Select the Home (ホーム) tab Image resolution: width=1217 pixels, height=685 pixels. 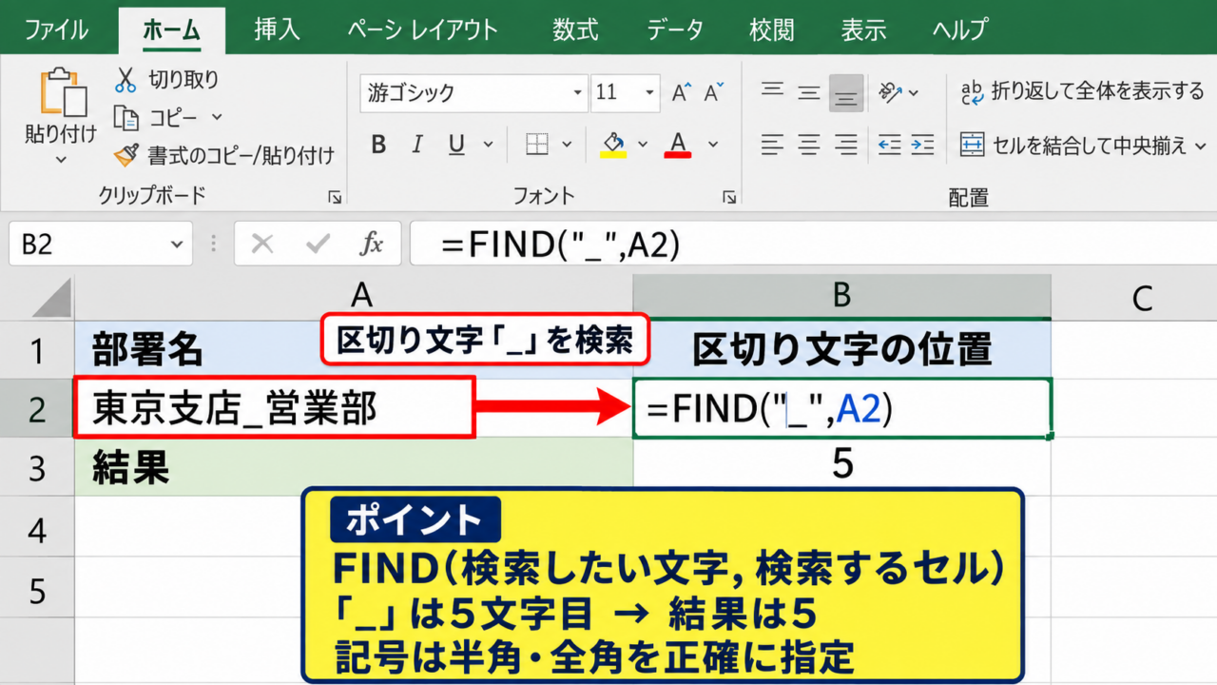173,29
